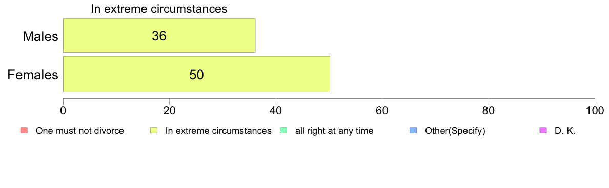
Task: Select the 'Other(Specify)' legend label
Action: pos(455,131)
